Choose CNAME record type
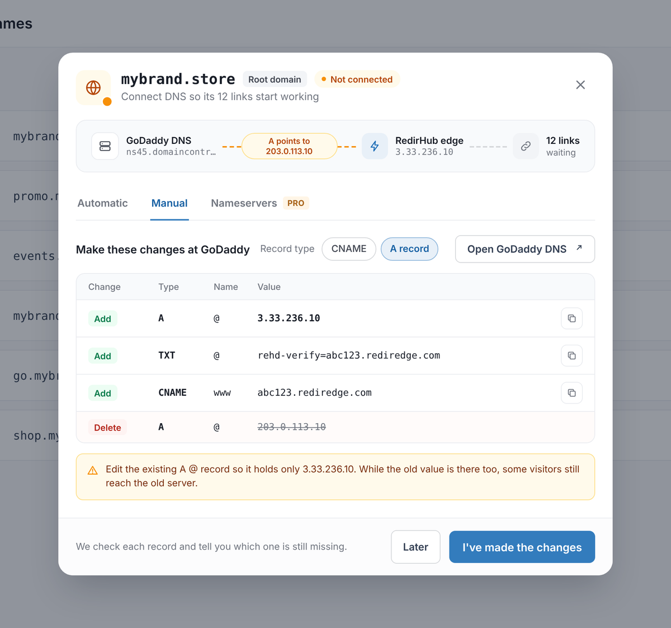The image size is (671, 628). coord(349,249)
